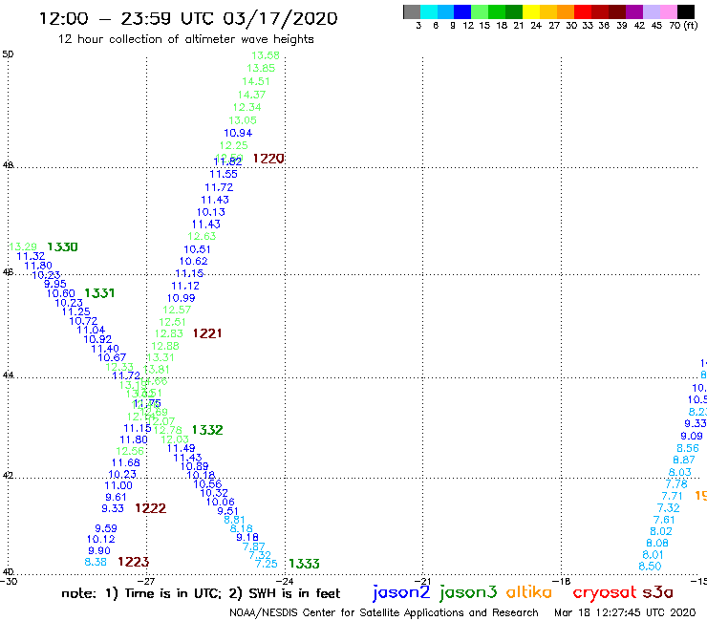Click the altika satellite label

coord(529,592)
